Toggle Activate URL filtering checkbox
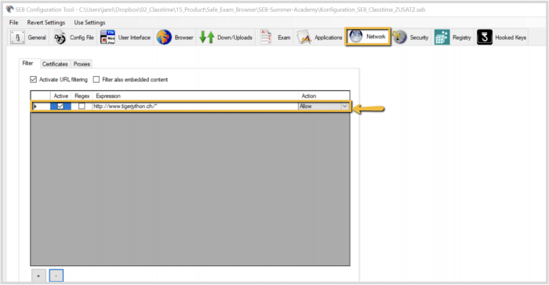 pyautogui.click(x=33, y=79)
